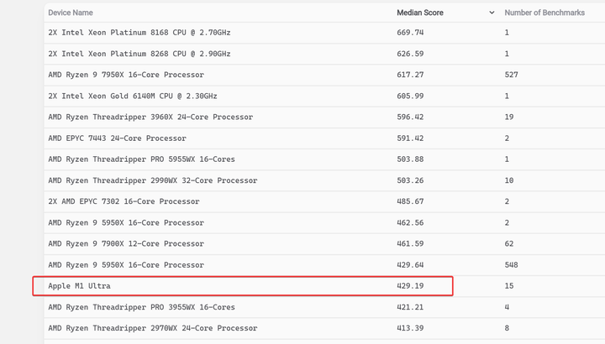Click benchmark count 8 for Threadripper 2970WX
This screenshot has height=344, width=605.
507,328
